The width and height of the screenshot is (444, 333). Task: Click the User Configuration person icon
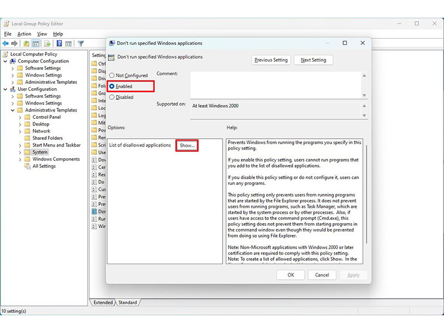[13, 89]
